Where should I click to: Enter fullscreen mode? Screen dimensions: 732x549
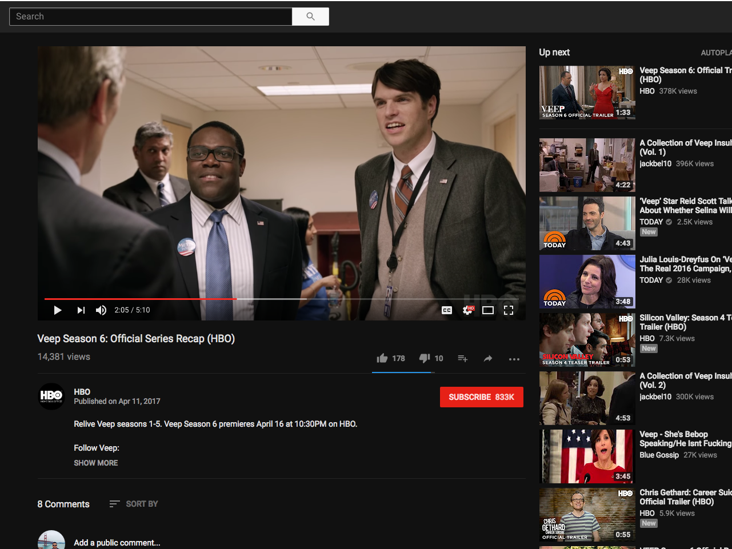(509, 310)
